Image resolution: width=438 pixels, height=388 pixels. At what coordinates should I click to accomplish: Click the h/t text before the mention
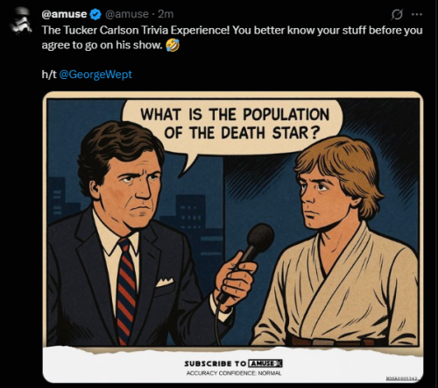(x=49, y=75)
